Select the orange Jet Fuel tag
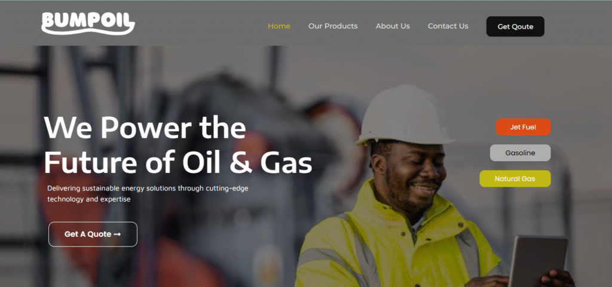Image resolution: width=612 pixels, height=287 pixels. pos(523,127)
